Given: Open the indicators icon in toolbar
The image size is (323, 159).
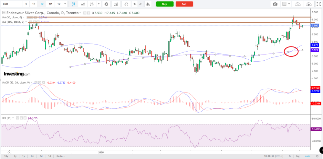Looking at the screenshot, I should (116, 4).
